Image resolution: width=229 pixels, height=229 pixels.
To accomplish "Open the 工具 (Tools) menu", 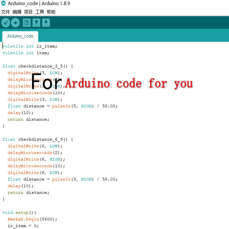I will click(40, 12).
